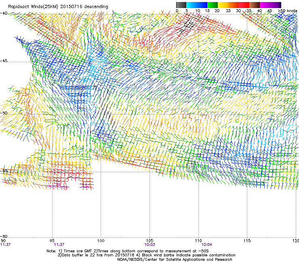Click the '11:37' time beneath longitude 90

5,245
